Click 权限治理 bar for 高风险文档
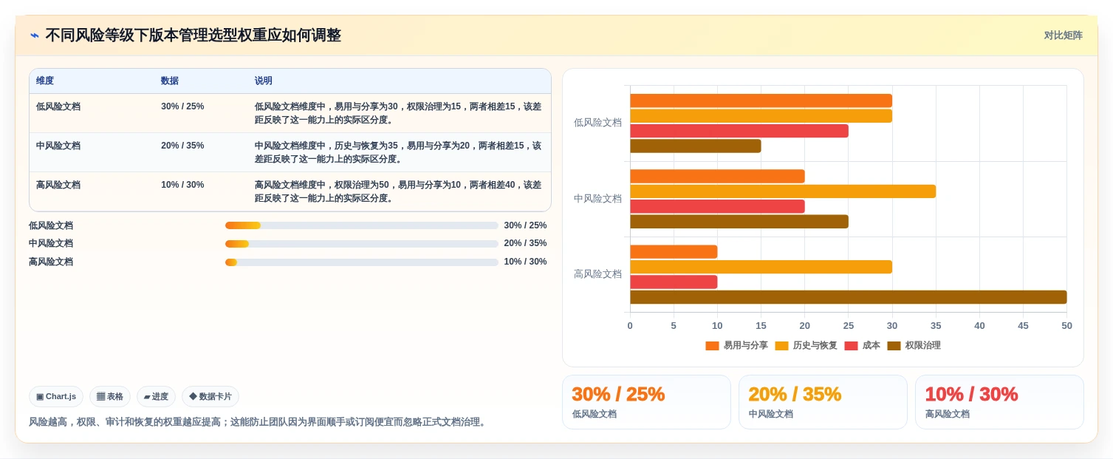 point(848,297)
